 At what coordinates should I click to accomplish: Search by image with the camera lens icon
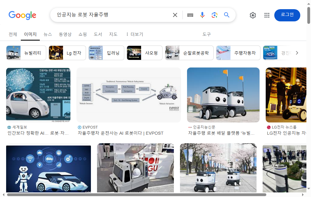click(x=214, y=15)
